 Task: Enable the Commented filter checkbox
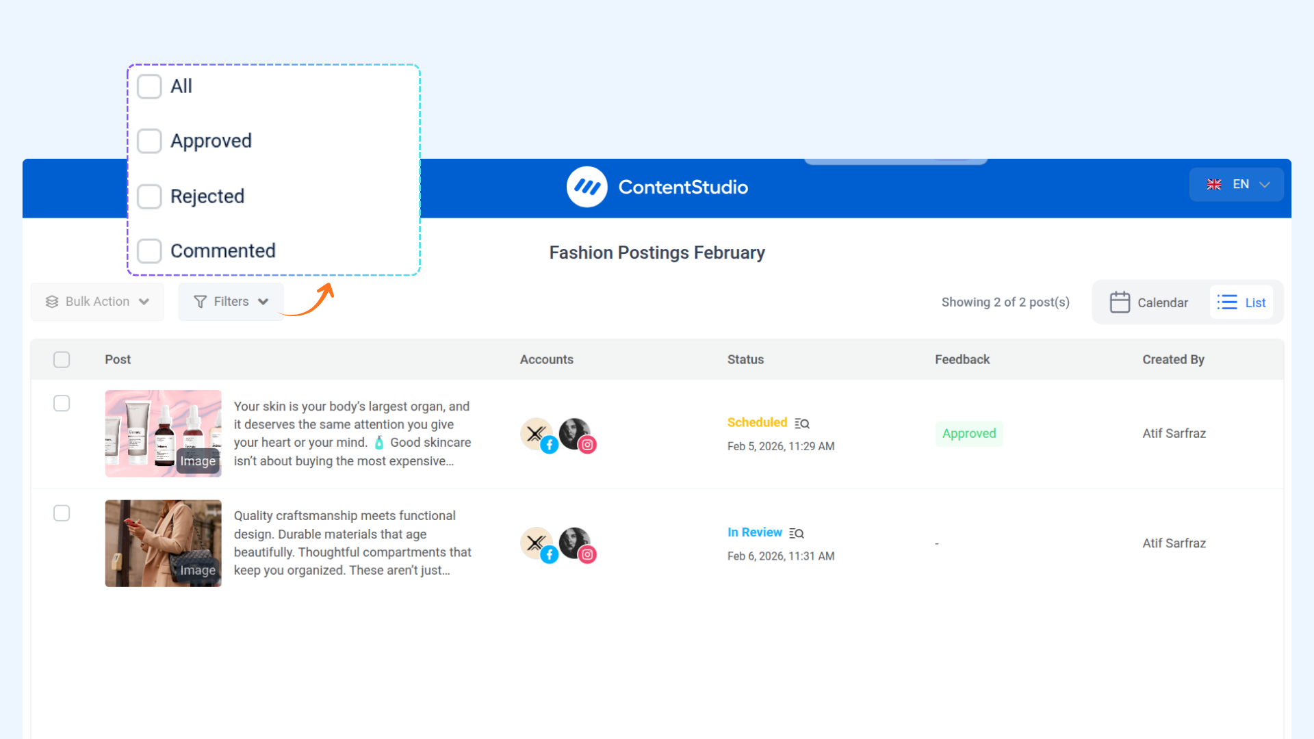(149, 251)
